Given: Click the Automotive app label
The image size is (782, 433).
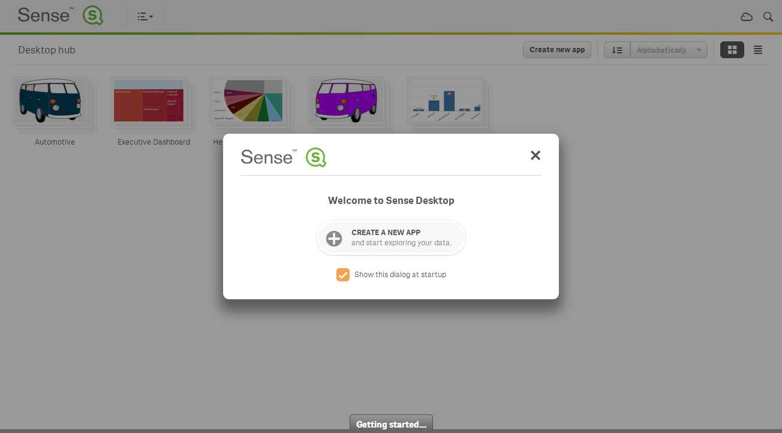Looking at the screenshot, I should [55, 142].
